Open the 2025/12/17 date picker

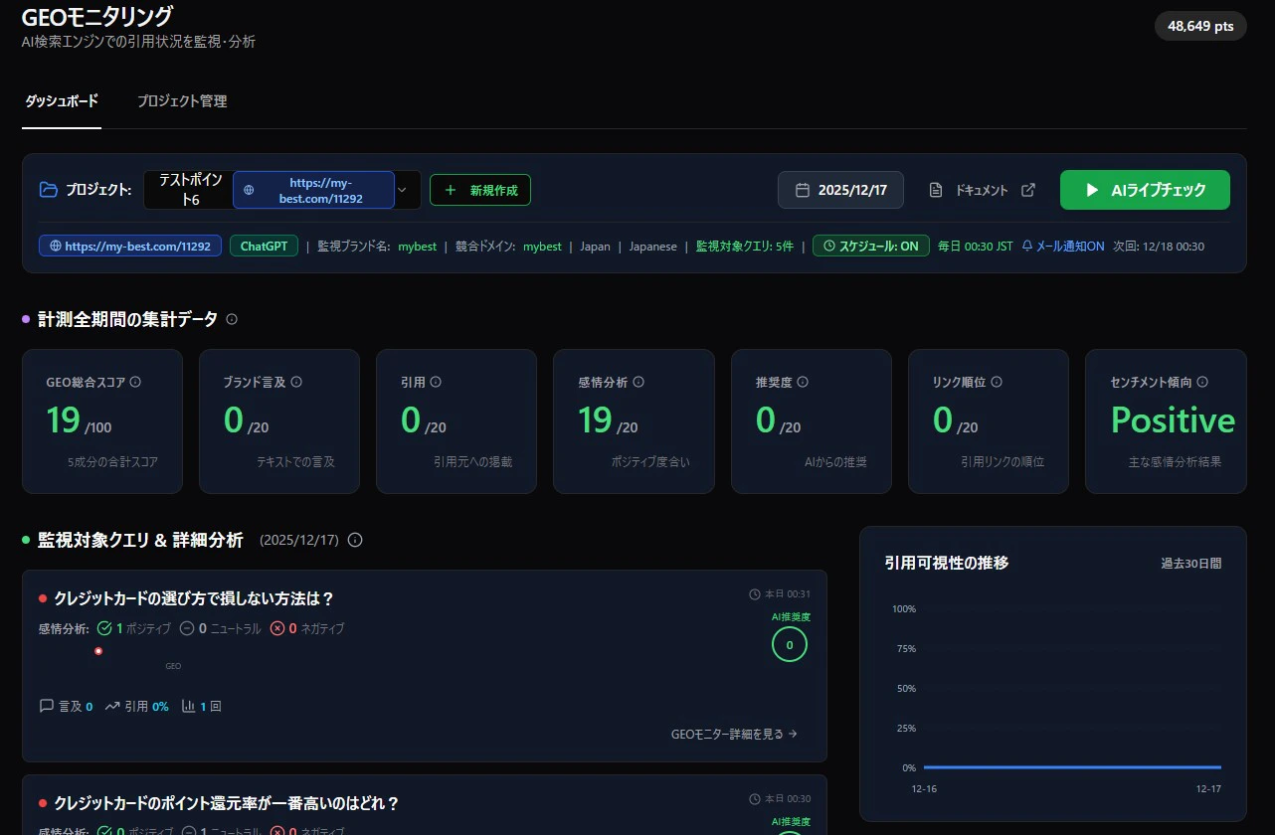pyautogui.click(x=840, y=190)
